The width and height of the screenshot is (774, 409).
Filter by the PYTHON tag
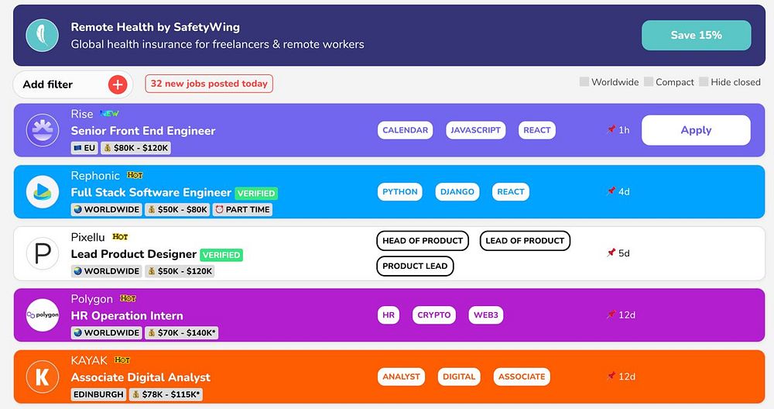(400, 191)
